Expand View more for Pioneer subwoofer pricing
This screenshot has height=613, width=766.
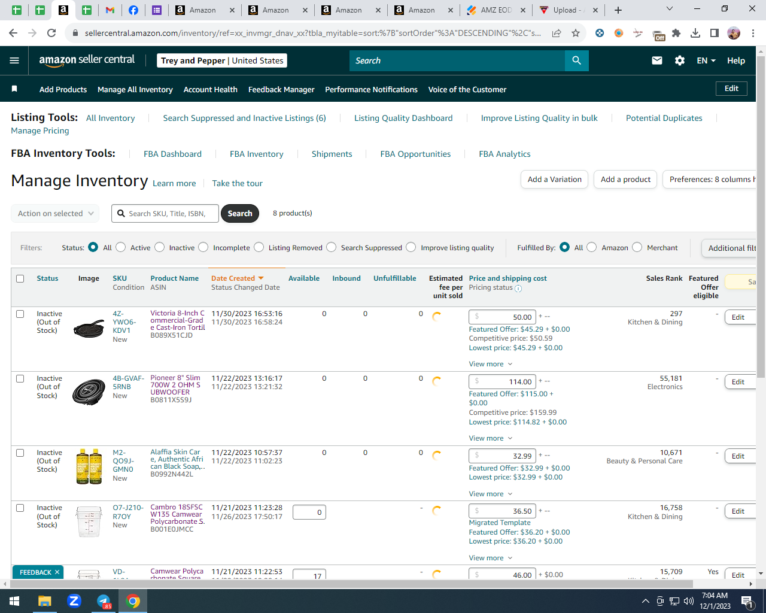tap(491, 438)
